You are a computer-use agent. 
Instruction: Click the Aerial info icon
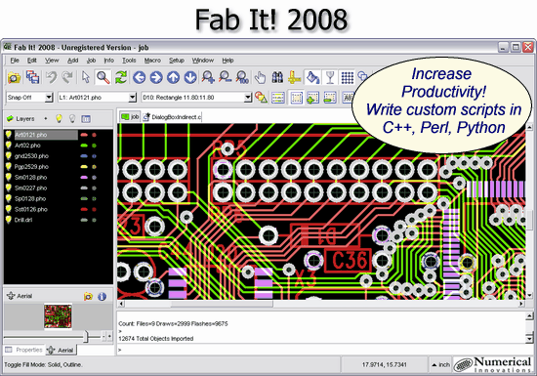pyautogui.click(x=102, y=296)
